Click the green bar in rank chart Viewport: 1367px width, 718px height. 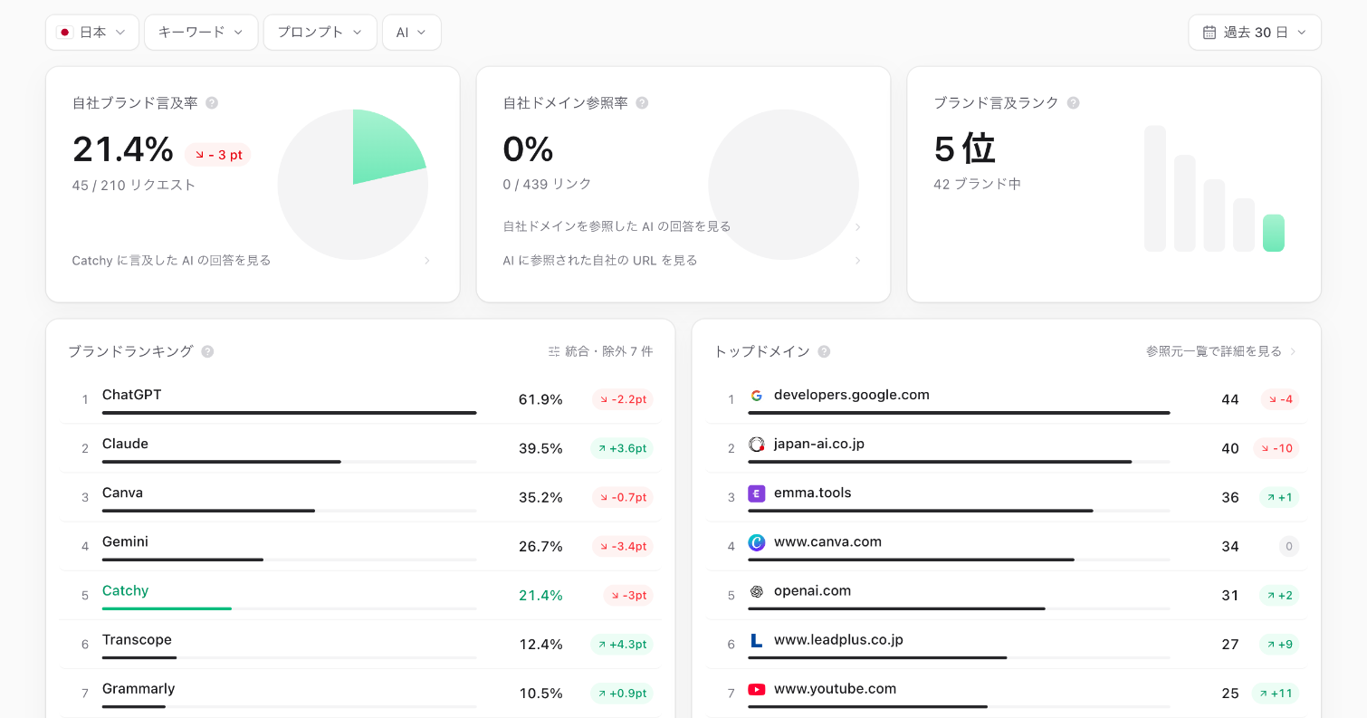[x=1273, y=233]
